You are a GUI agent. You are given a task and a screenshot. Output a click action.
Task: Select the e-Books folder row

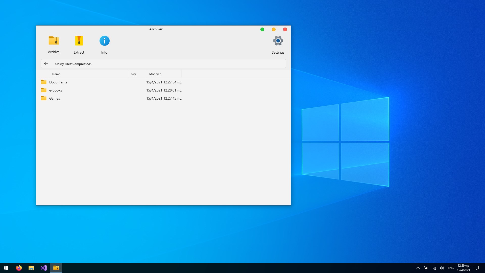point(56,90)
